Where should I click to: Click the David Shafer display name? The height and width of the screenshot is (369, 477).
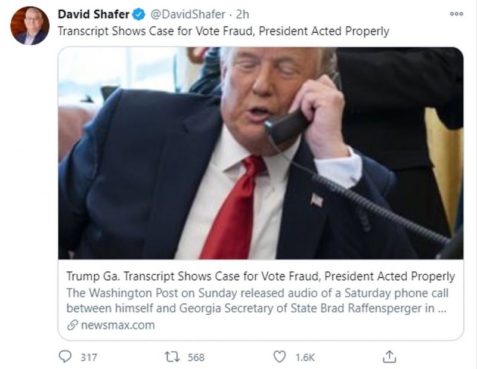[94, 14]
